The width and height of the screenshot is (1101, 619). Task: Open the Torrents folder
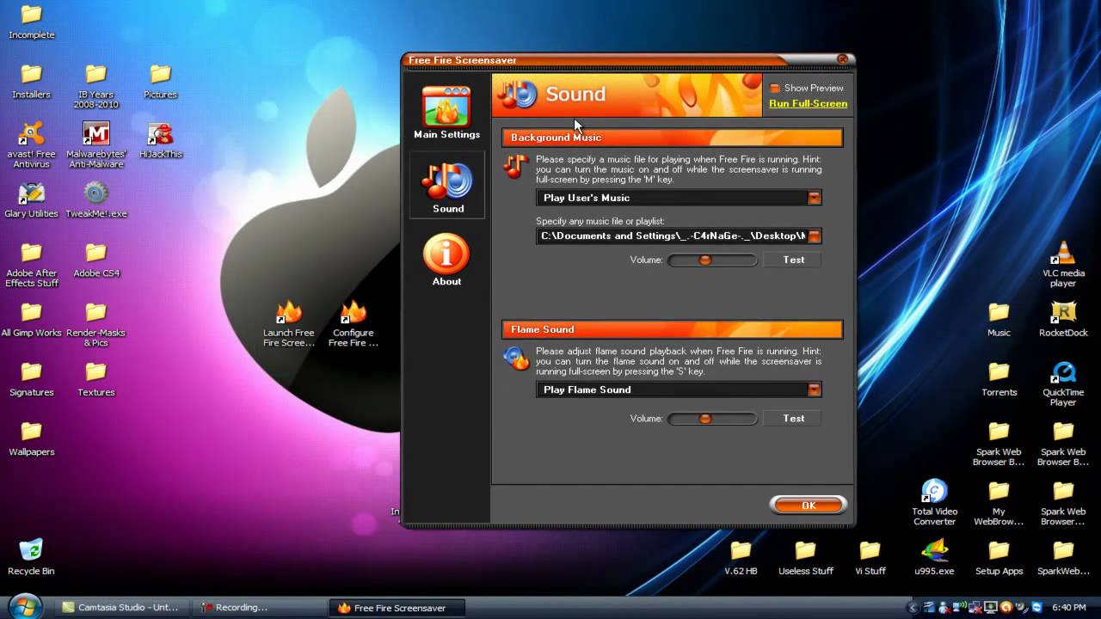click(999, 377)
